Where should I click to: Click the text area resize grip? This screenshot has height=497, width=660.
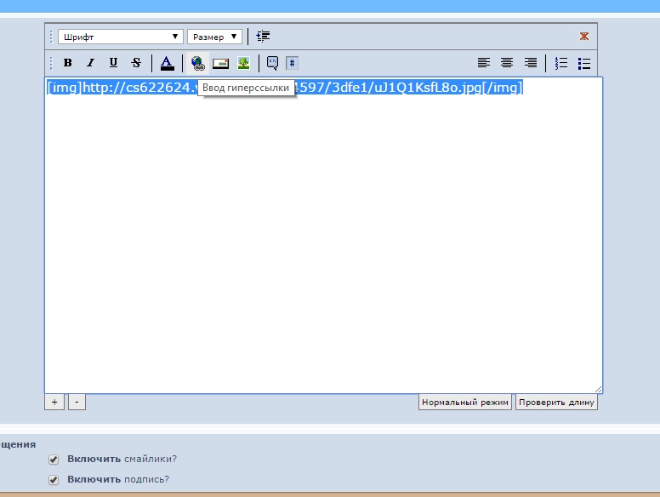598,389
